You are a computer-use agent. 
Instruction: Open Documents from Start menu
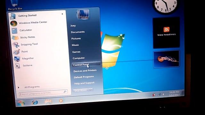(78, 32)
